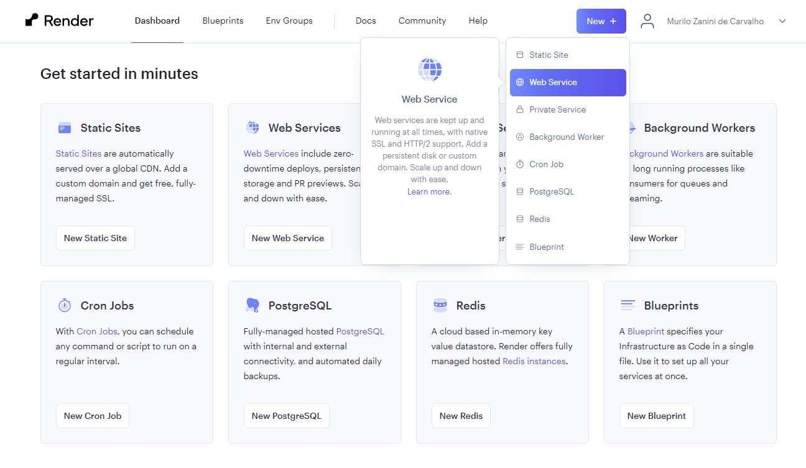The height and width of the screenshot is (468, 806).
Task: Click the large globe icon in the Web Service tooltip
Action: pos(430,70)
